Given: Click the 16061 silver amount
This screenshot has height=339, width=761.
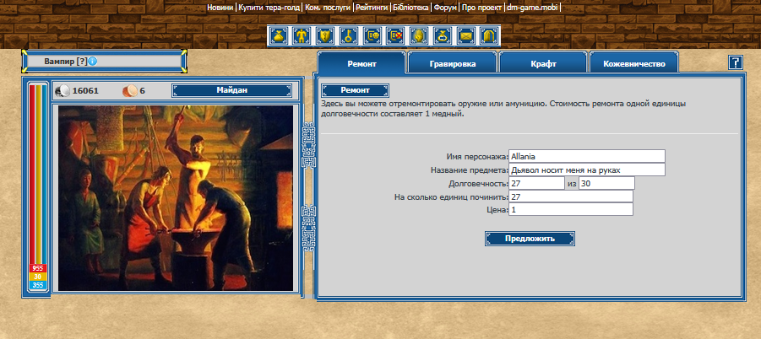Looking at the screenshot, I should tap(85, 90).
